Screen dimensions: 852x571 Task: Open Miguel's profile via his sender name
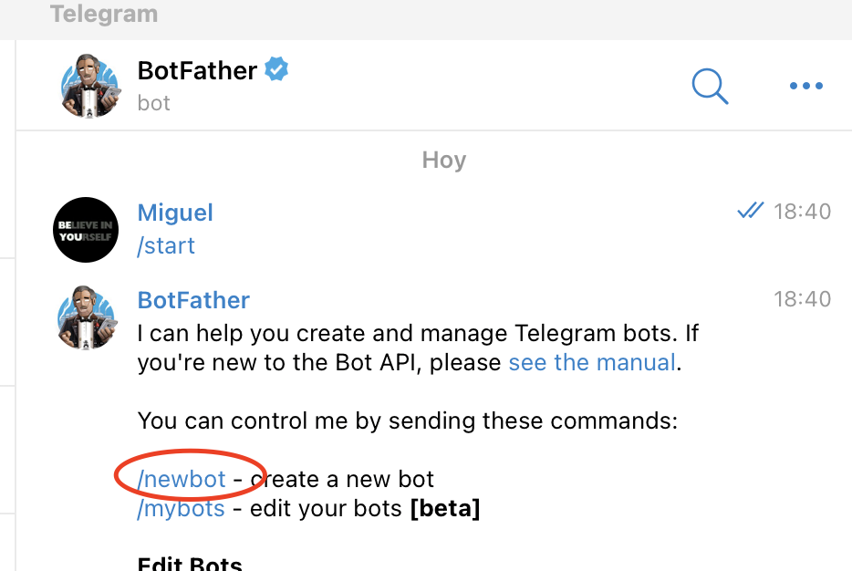(x=175, y=213)
